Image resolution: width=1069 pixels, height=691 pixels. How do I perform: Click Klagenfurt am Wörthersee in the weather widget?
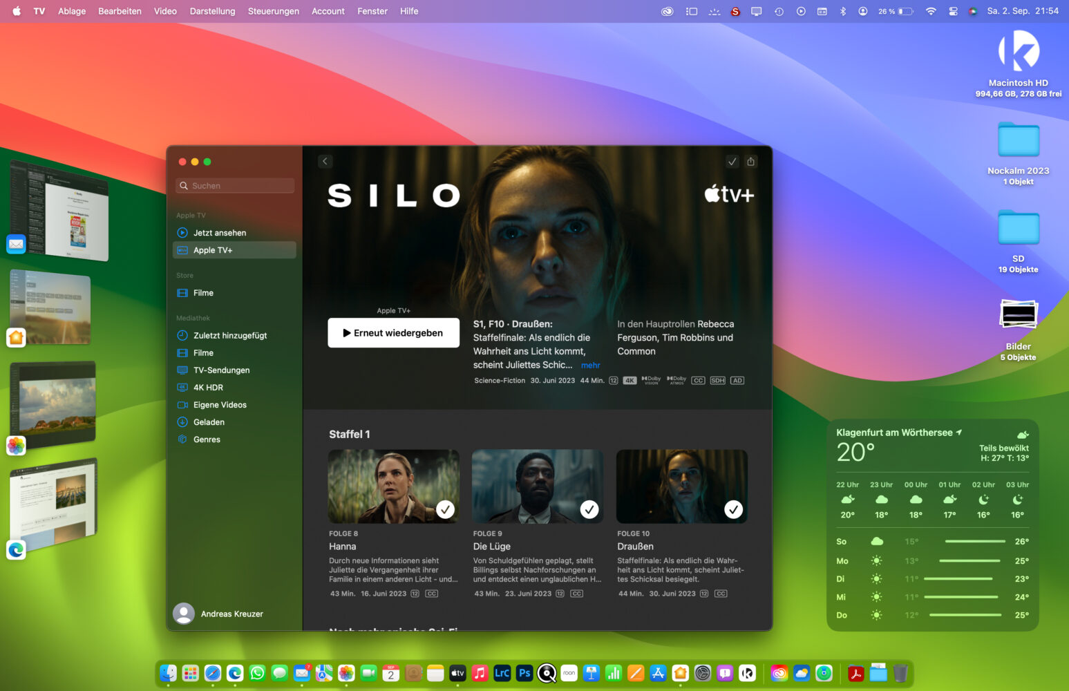(899, 433)
